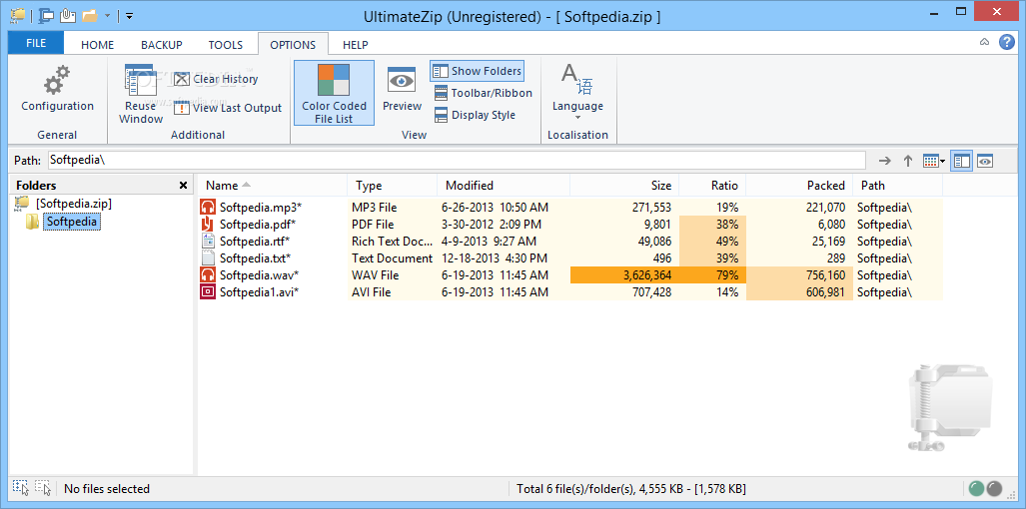
Task: Sort by Size column header
Action: tap(625, 186)
